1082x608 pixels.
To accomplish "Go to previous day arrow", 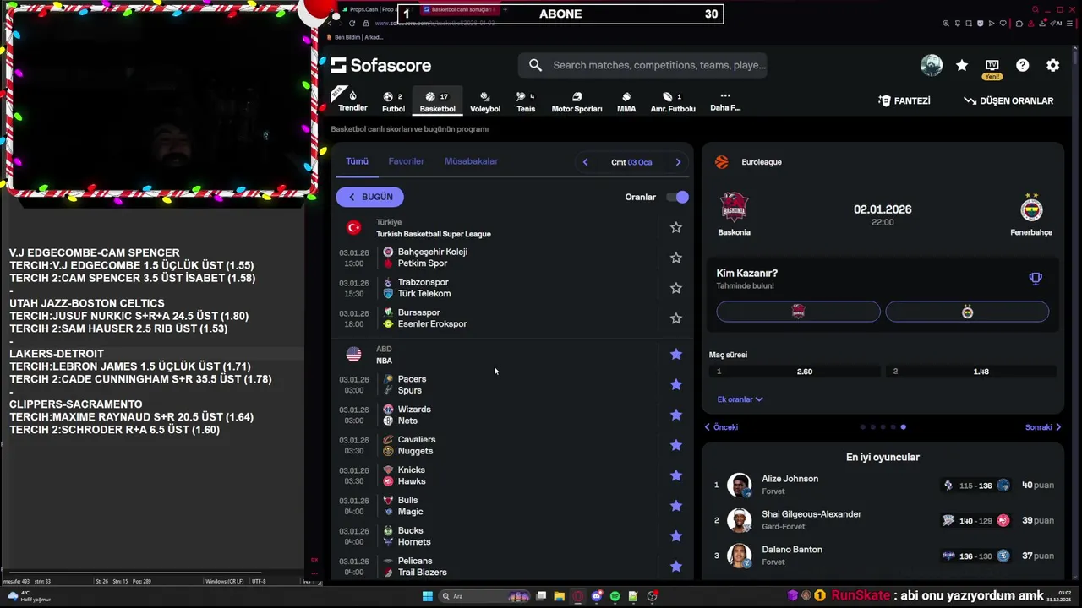I will pos(585,162).
